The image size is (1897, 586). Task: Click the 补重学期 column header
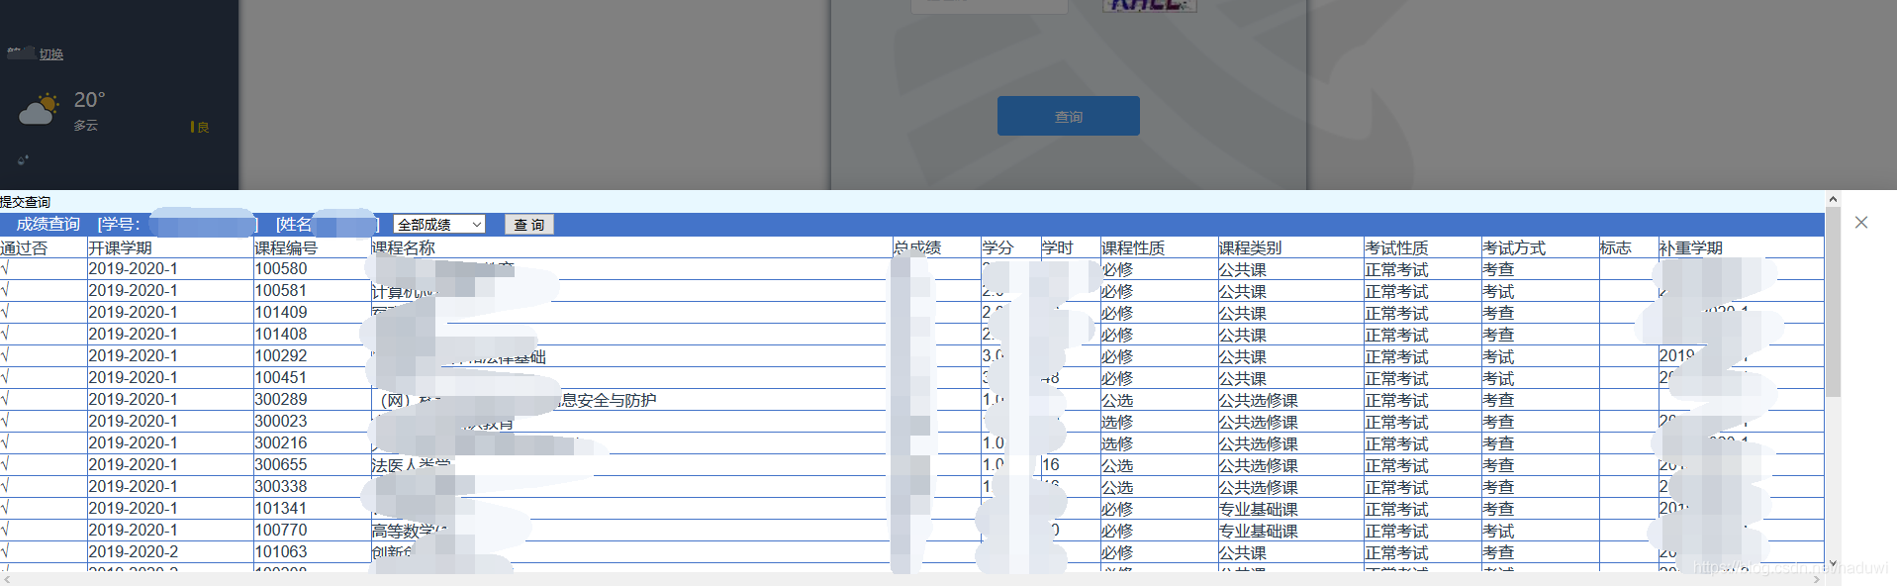point(1691,248)
